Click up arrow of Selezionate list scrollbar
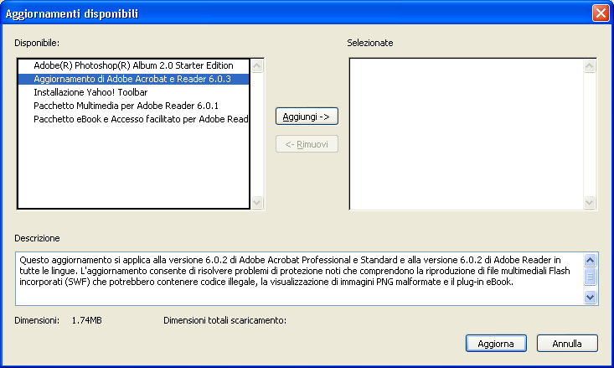This screenshot has height=368, width=614. (591, 65)
